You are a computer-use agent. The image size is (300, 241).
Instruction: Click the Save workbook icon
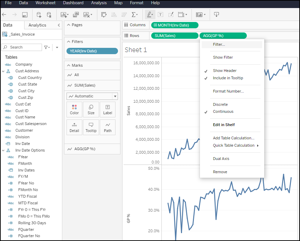25,15
